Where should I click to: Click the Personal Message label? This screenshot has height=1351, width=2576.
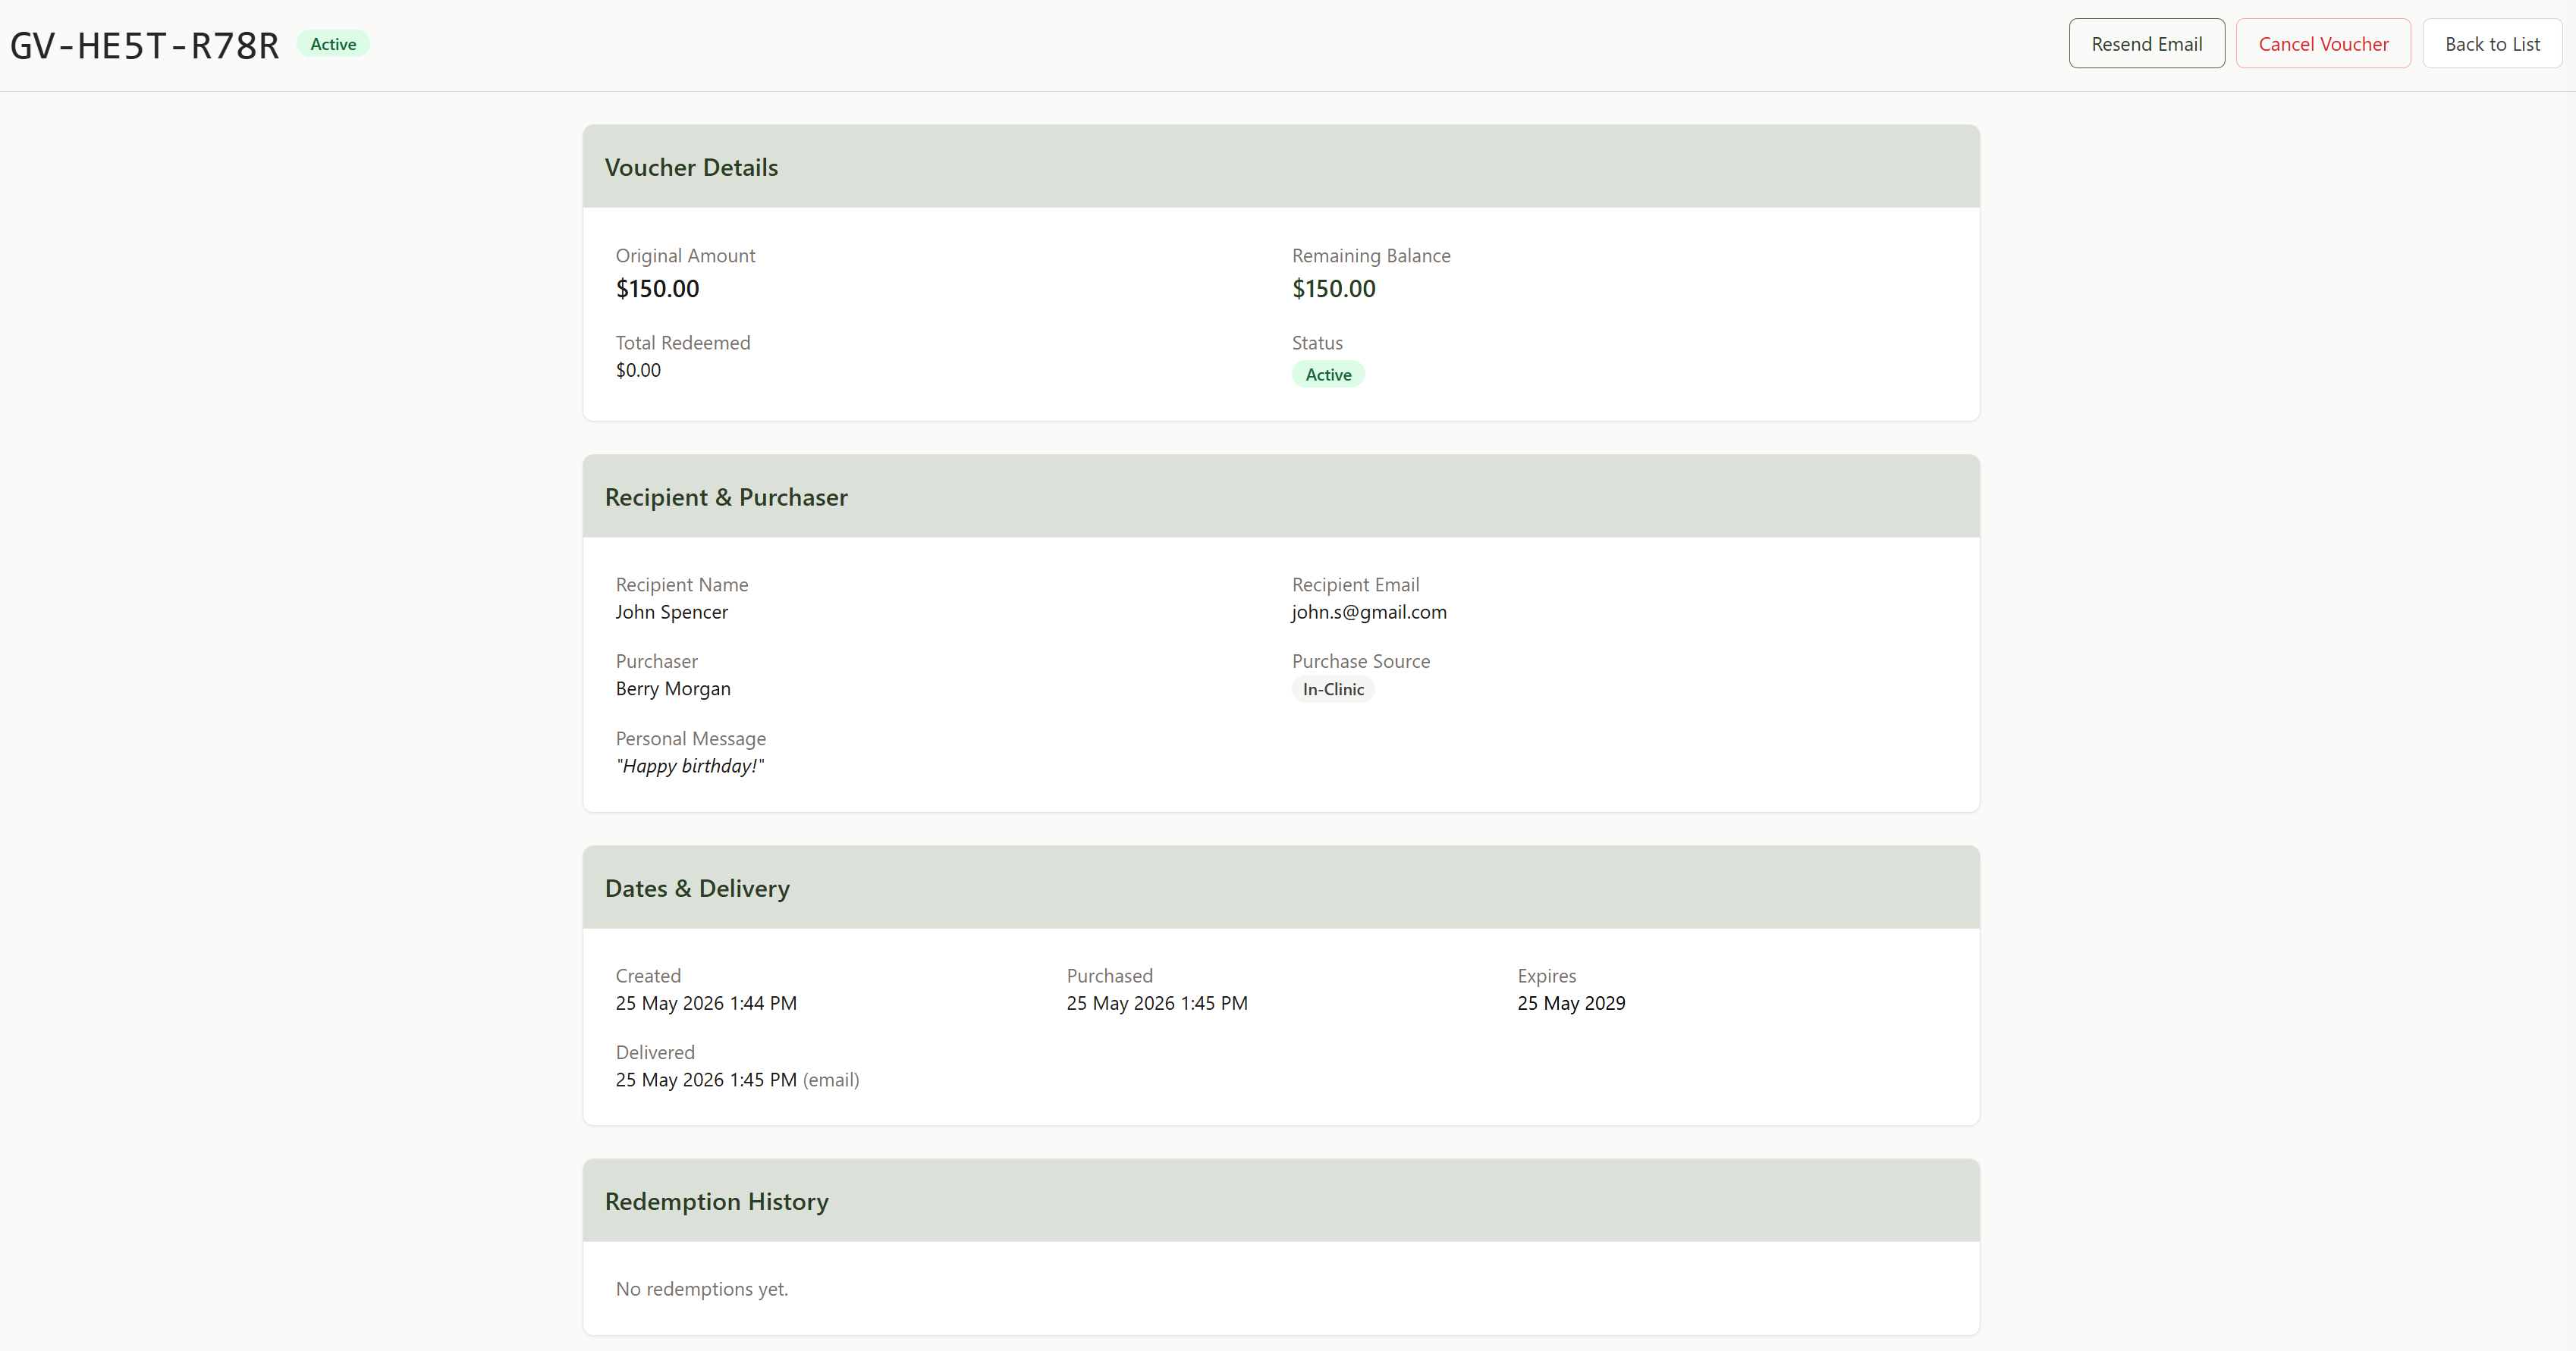pos(690,738)
